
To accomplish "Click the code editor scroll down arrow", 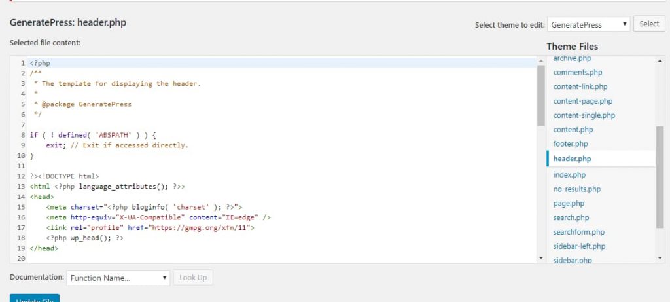I will point(540,258).
